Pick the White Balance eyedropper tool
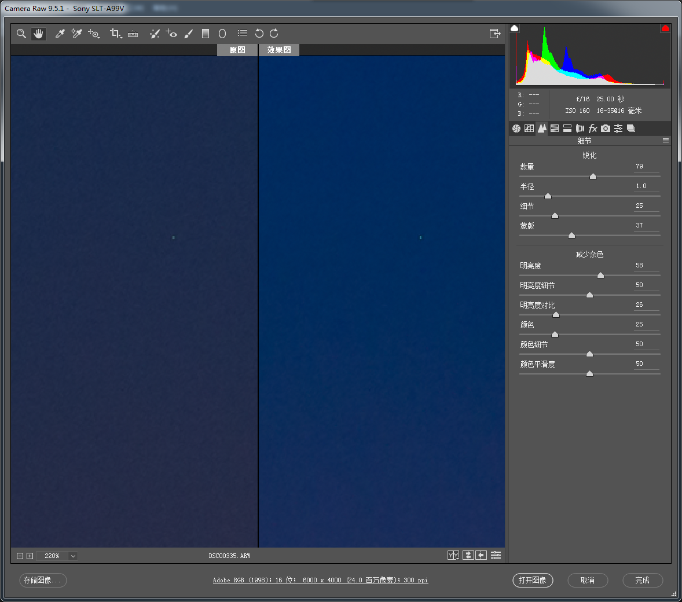Screen dimensions: 682x602 (60, 34)
